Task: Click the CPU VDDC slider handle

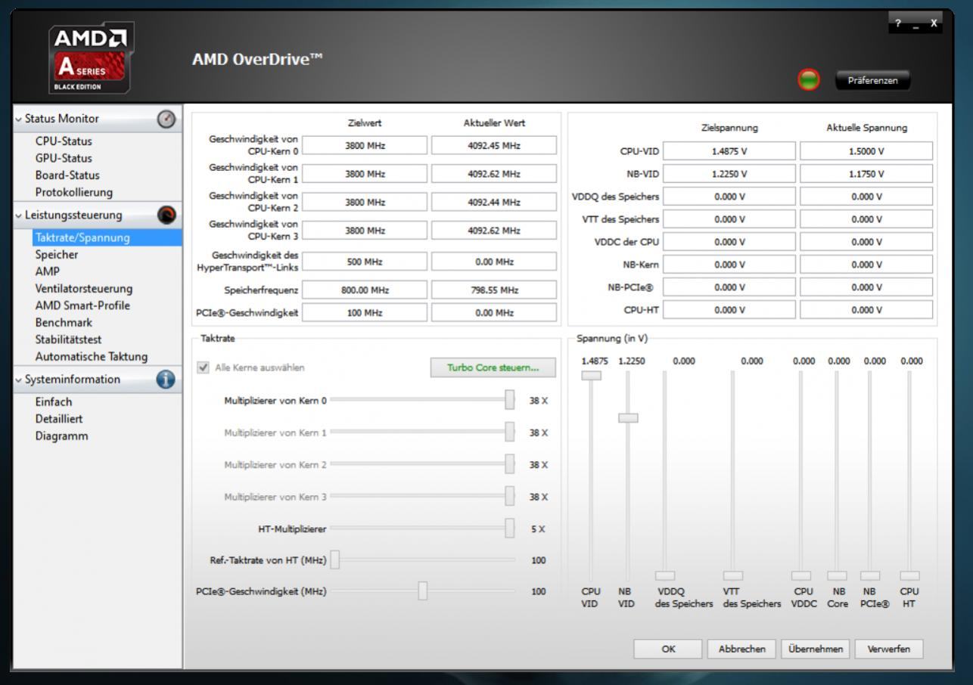Action: pos(801,576)
